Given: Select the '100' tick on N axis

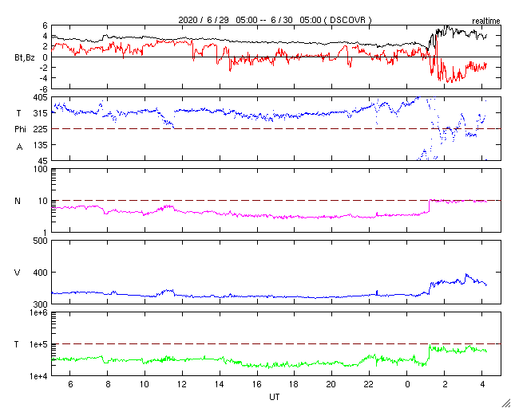Looking at the screenshot, I should pyautogui.click(x=42, y=170).
